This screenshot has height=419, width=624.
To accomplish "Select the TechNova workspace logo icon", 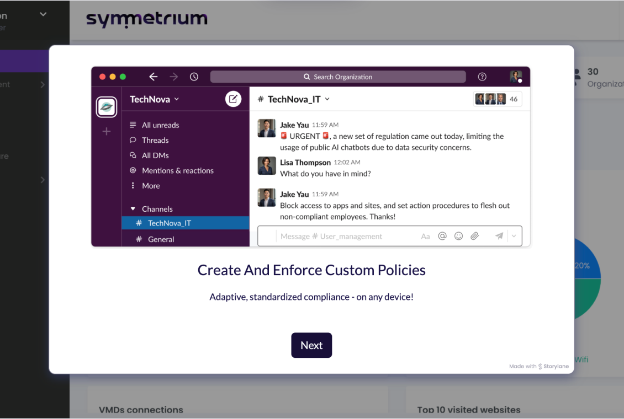I will 106,107.
